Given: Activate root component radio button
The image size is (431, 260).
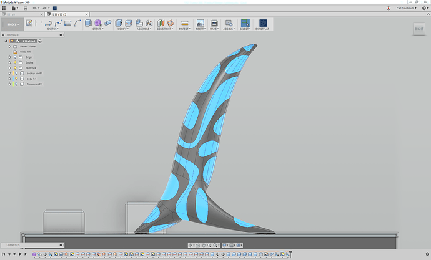Looking at the screenshot, I should (40, 41).
